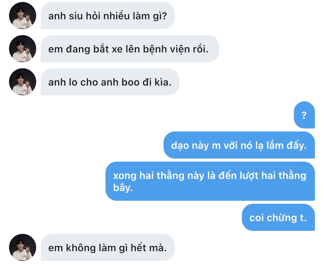The width and height of the screenshot is (324, 265).
Task: Tap the "em không làm gì hết mà." bubble
Action: pos(107,247)
